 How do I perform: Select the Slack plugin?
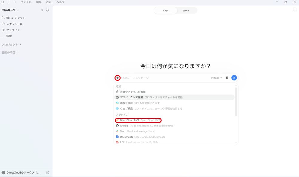(x=174, y=131)
